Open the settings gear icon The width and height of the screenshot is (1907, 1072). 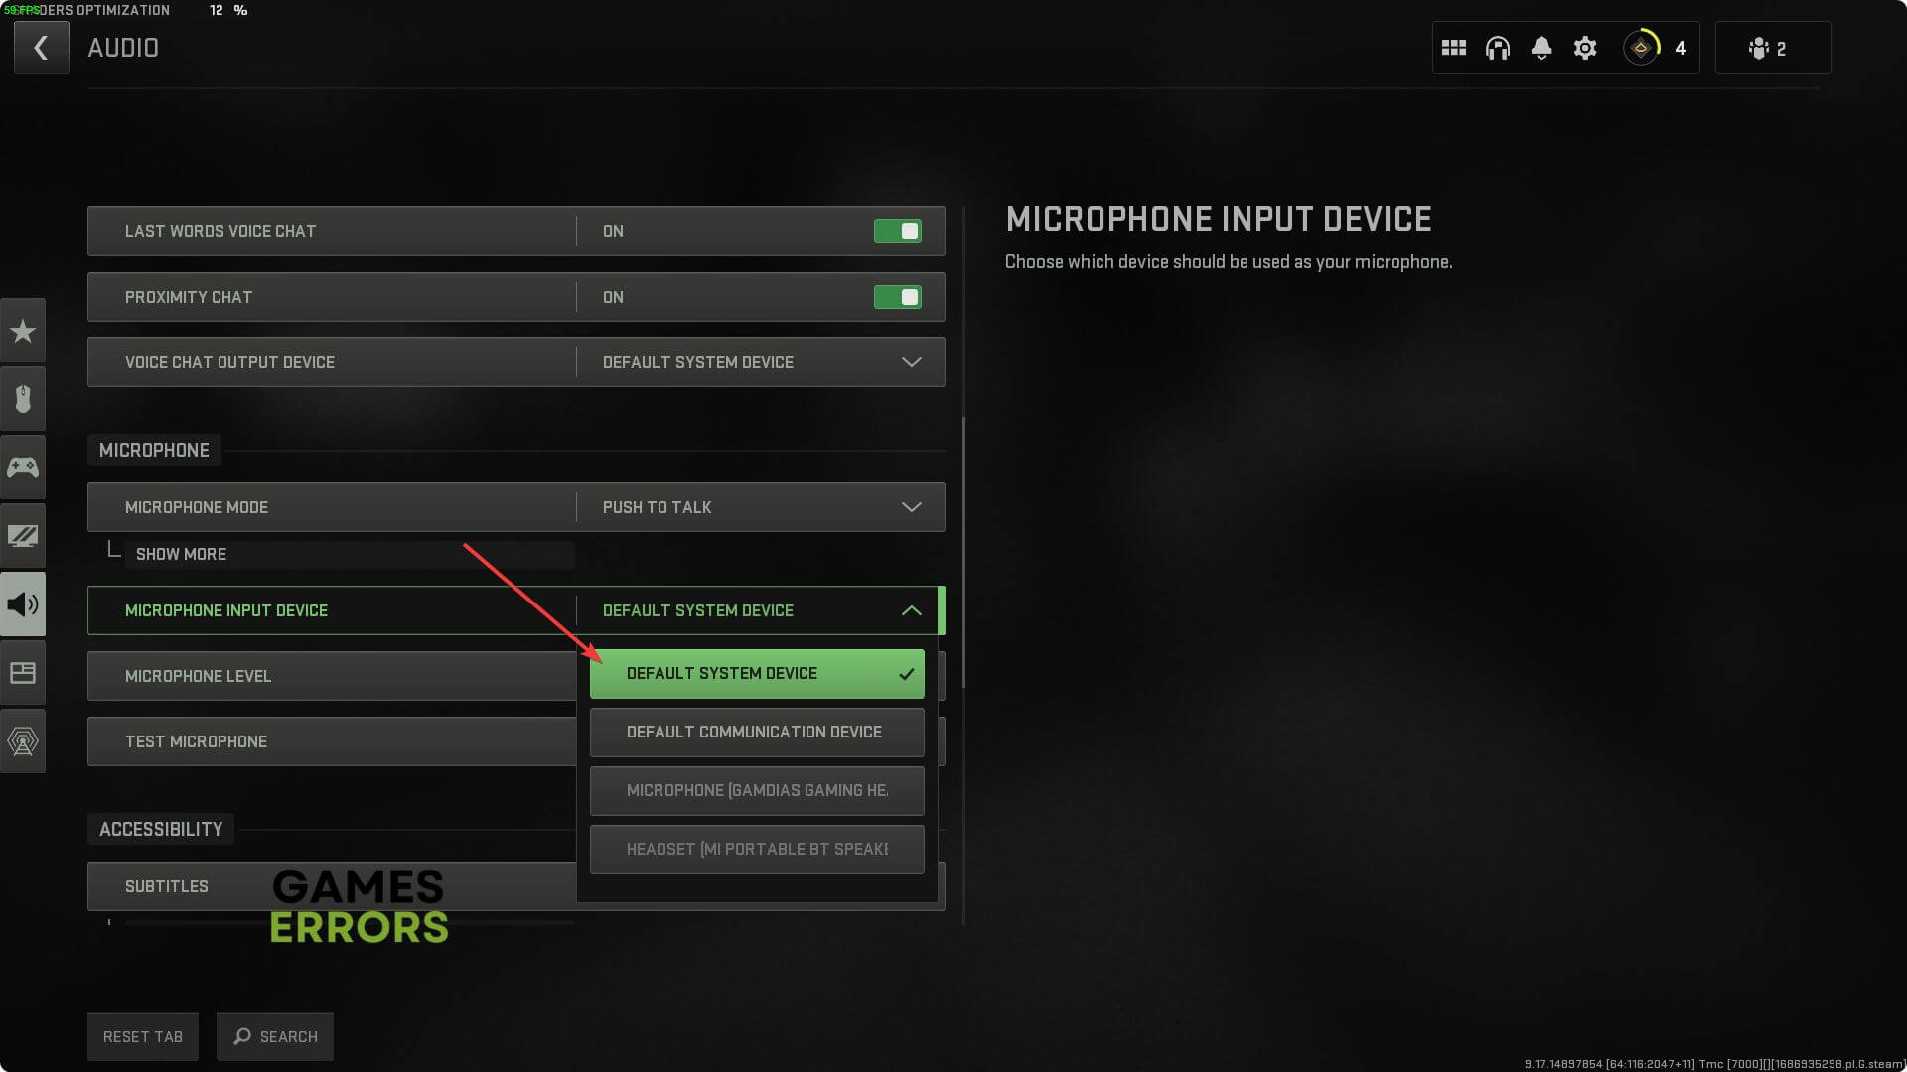pyautogui.click(x=1585, y=48)
